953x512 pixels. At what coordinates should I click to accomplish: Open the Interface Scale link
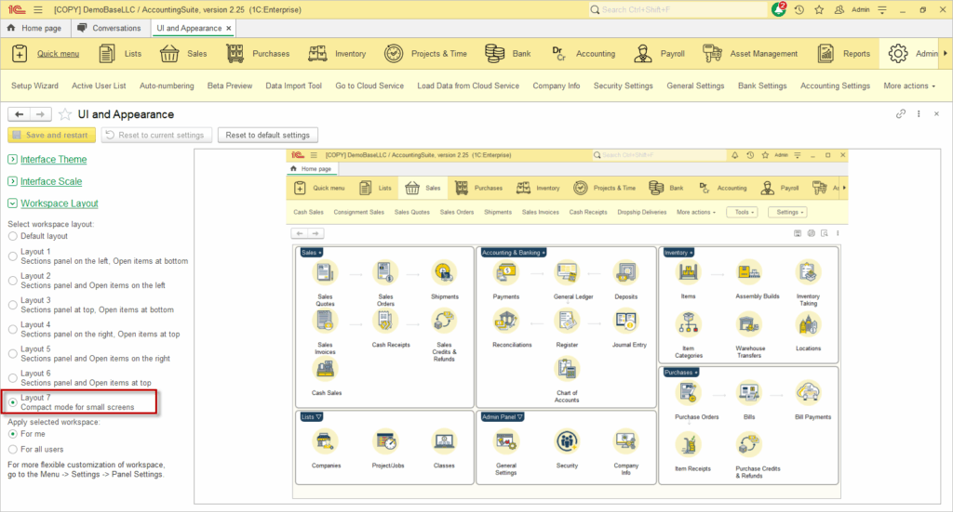(x=51, y=181)
